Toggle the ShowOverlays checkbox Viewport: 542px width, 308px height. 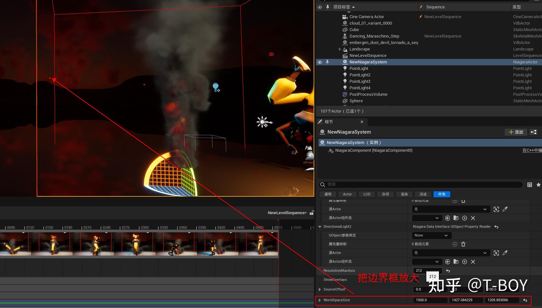click(x=416, y=280)
